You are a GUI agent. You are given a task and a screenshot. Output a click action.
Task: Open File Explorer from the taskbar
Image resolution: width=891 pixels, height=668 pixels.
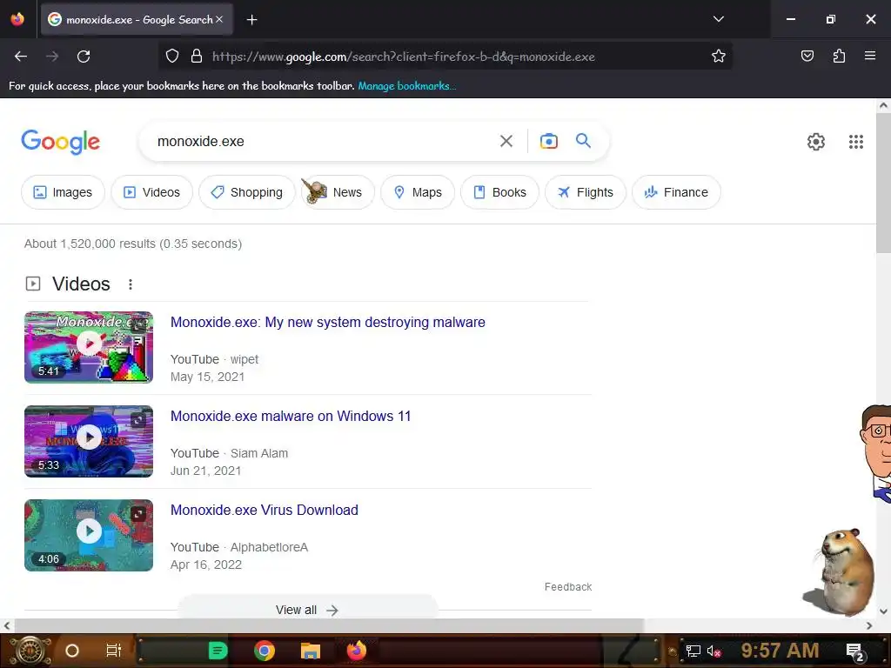coord(311,651)
